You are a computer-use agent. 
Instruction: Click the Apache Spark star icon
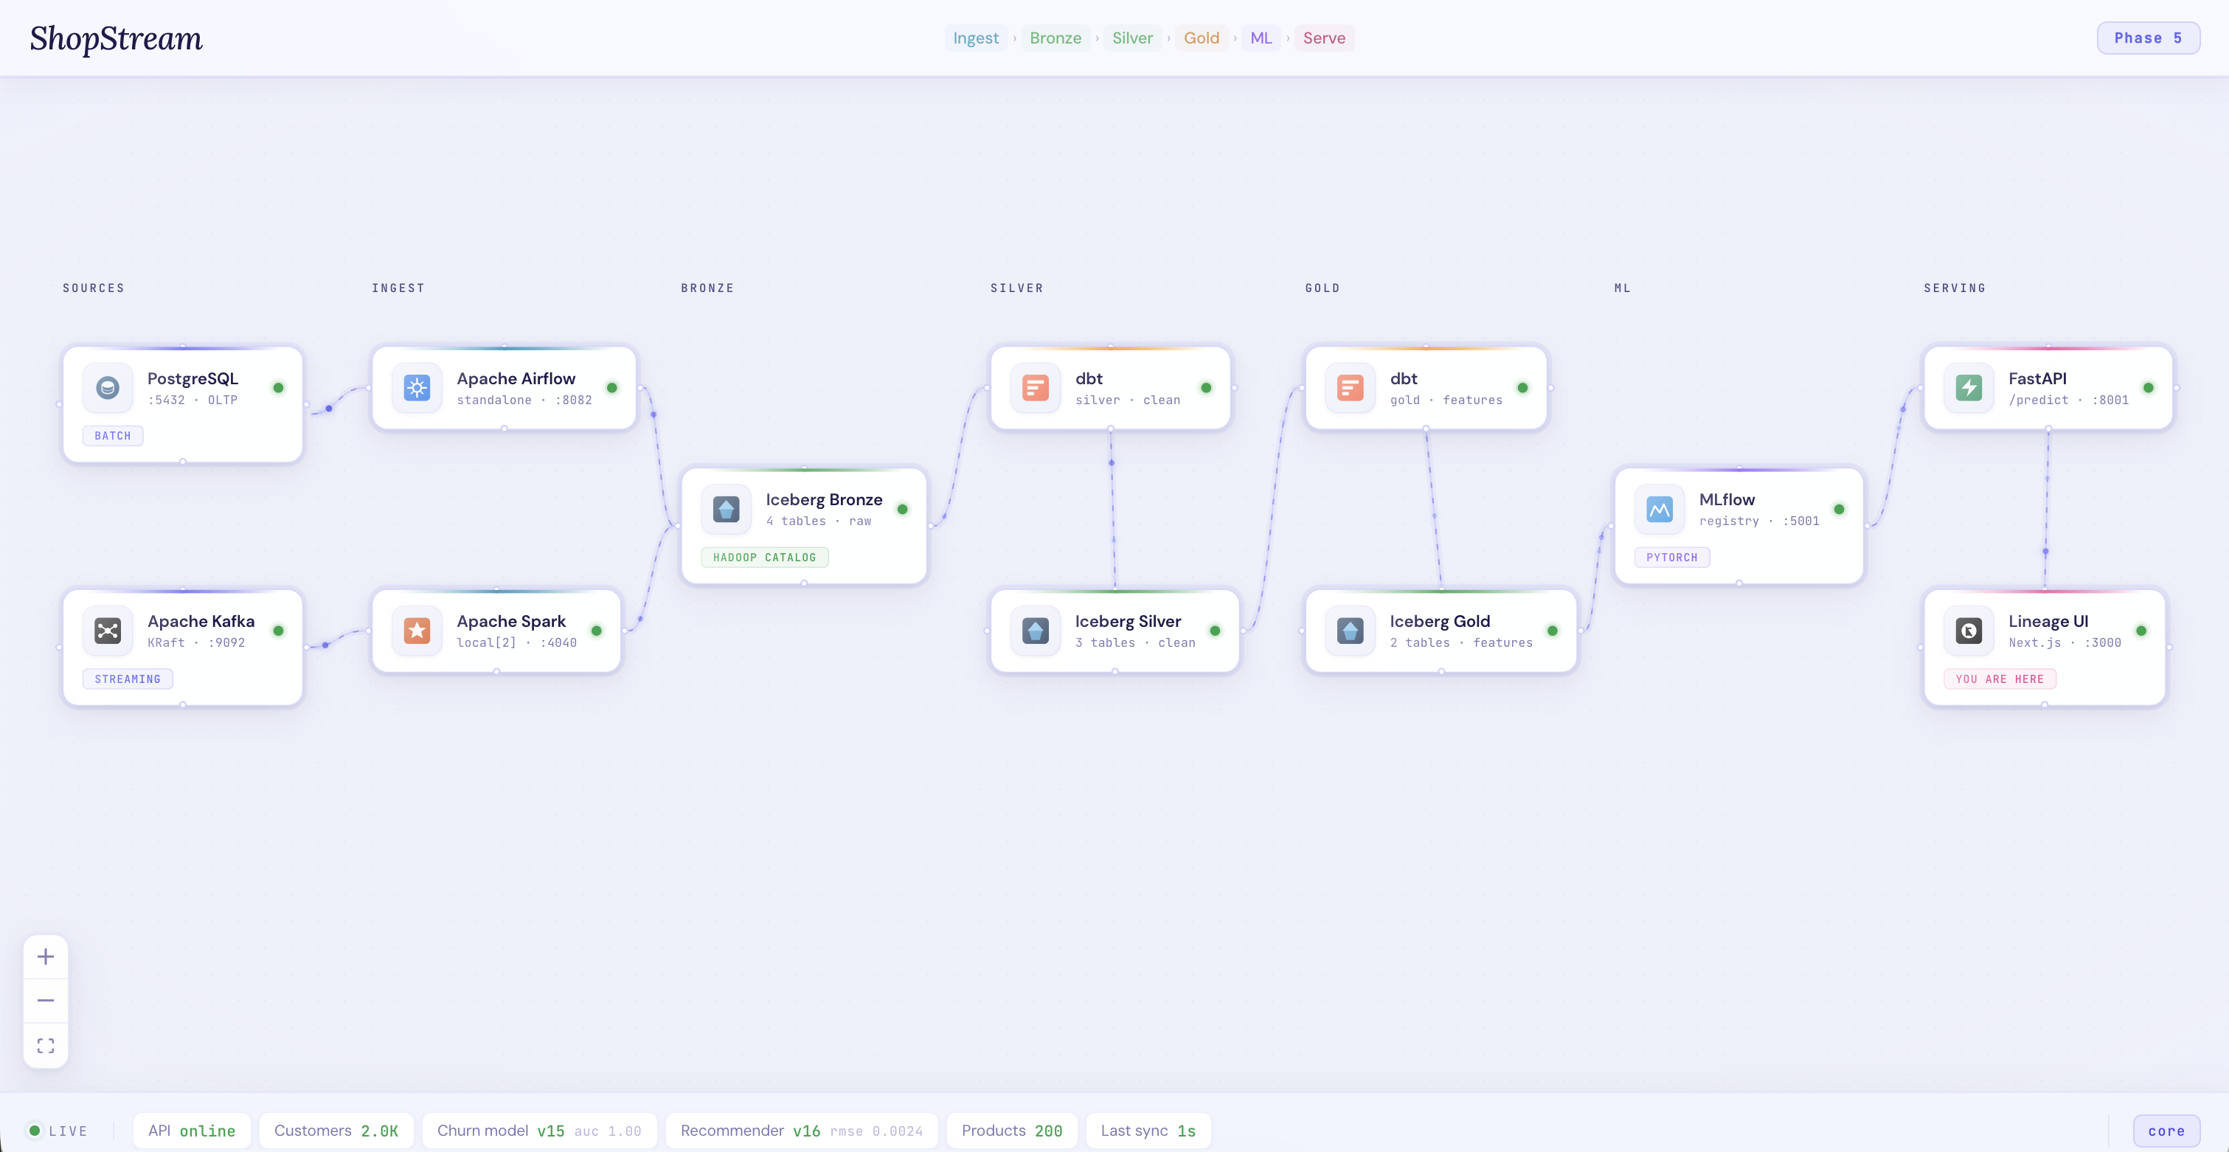(417, 630)
